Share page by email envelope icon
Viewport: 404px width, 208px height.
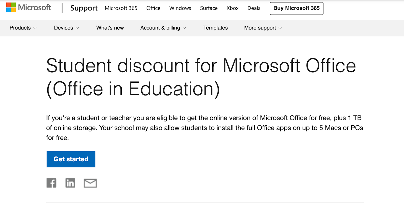pos(90,183)
